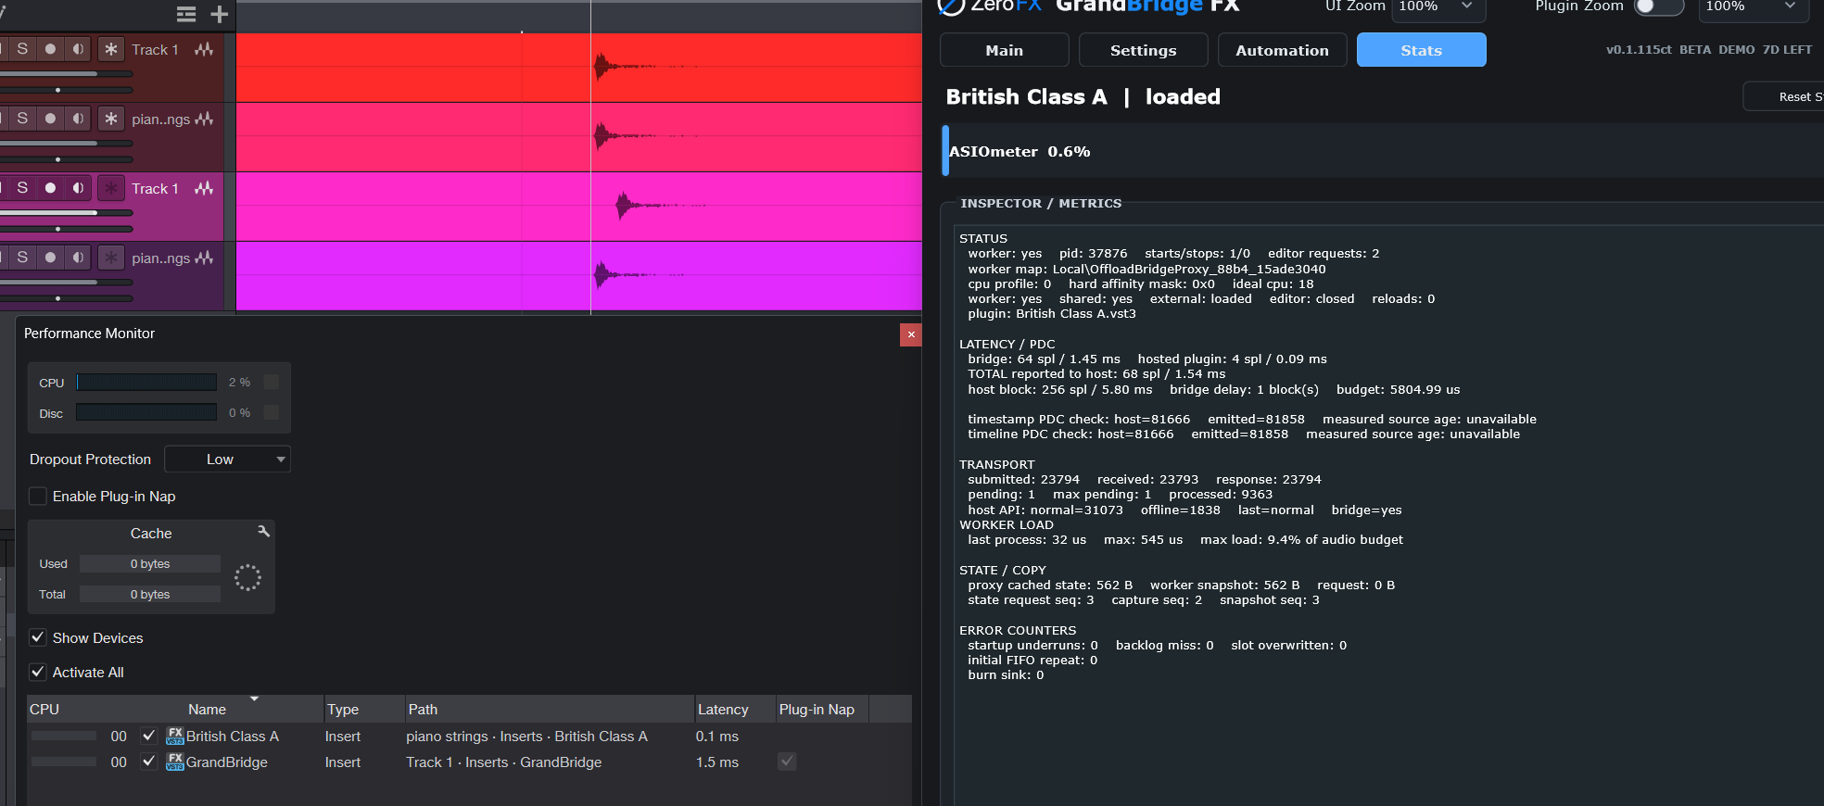Screen dimensions: 1824x806
Task: Select audio clip on red Track 1 lane
Action: point(579,68)
